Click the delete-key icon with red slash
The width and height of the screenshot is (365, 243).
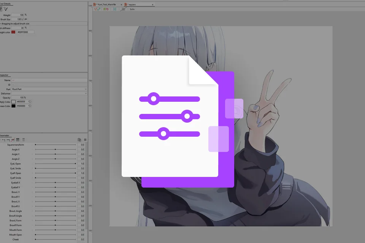pyautogui.click(x=13, y=140)
